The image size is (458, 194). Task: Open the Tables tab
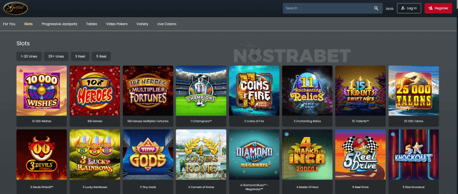(92, 24)
